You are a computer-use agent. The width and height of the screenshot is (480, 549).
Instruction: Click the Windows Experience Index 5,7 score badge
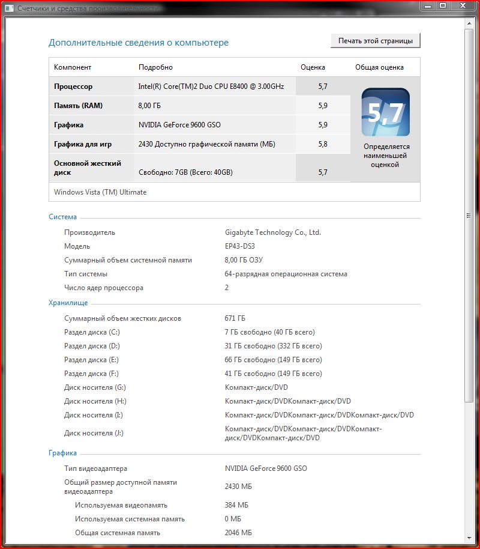385,112
